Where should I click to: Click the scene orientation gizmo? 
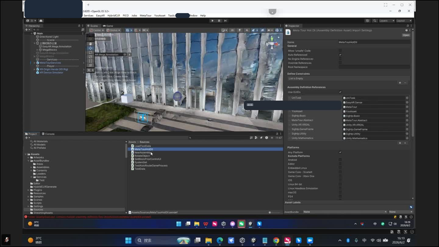pos(272,45)
